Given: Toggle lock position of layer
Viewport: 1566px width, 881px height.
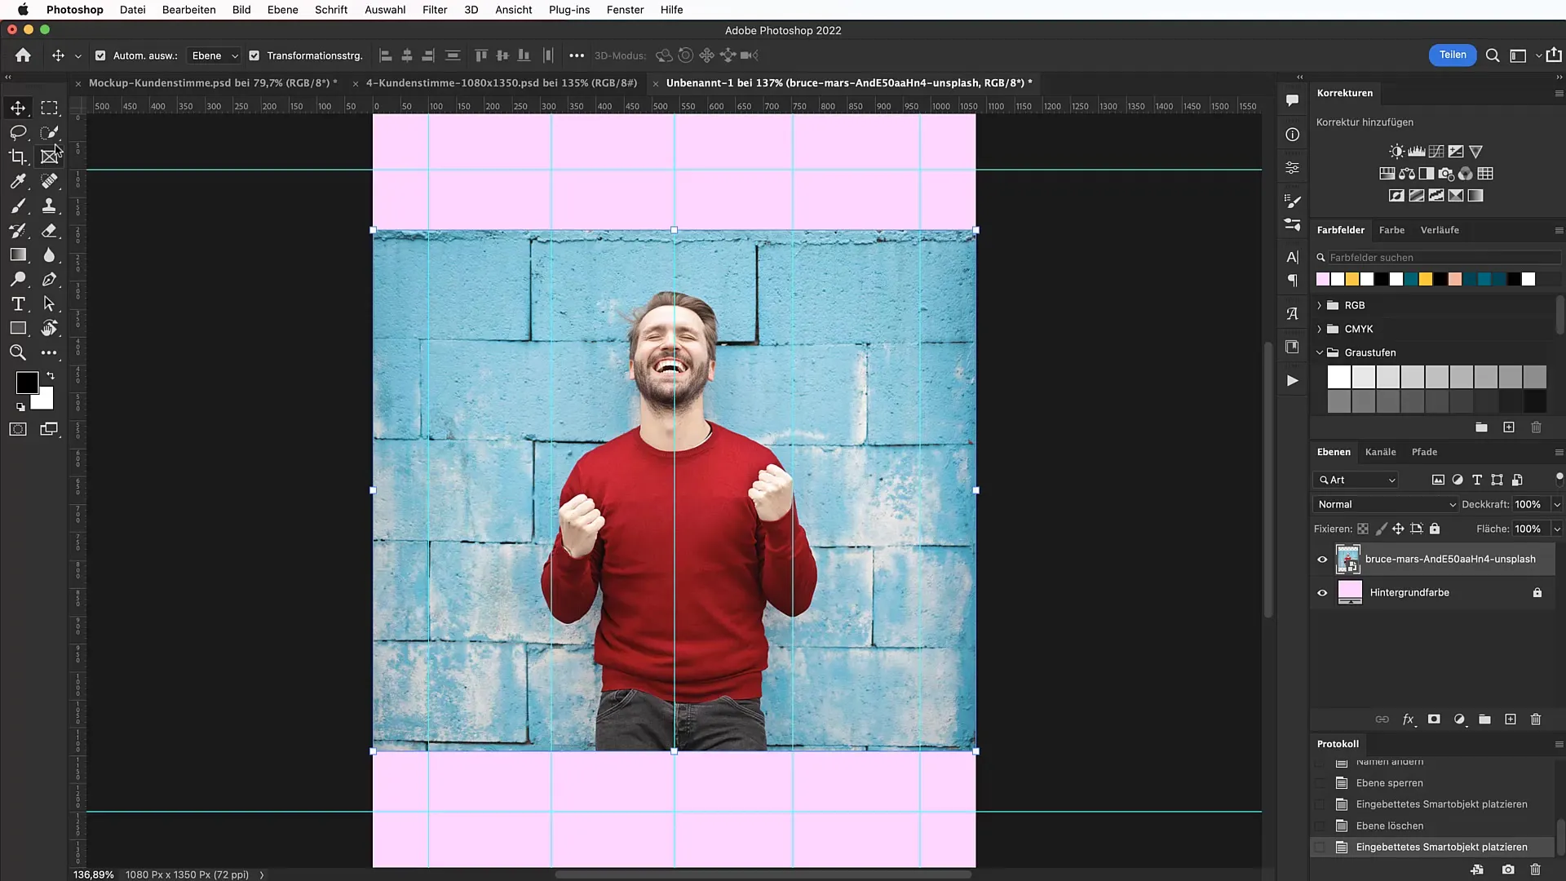Looking at the screenshot, I should (1398, 529).
